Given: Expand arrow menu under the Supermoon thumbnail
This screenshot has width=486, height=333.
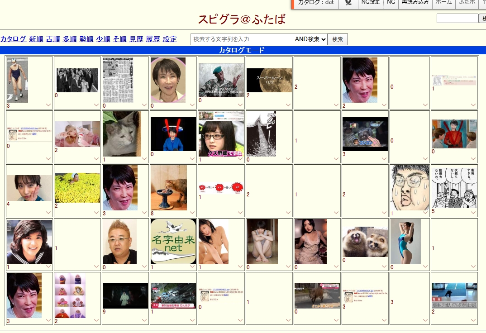Looking at the screenshot, I should (x=288, y=105).
